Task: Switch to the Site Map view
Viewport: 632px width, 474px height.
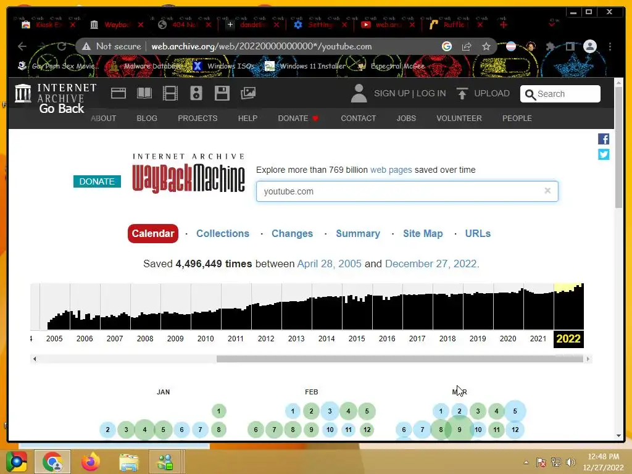Action: pyautogui.click(x=423, y=233)
